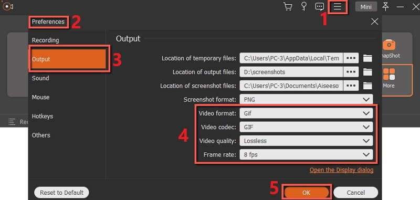Confirm settings with the OK button
The image size is (420, 200).
306,193
